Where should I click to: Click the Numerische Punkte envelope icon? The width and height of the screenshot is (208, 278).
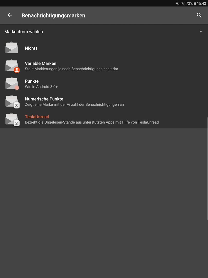pos(12,102)
